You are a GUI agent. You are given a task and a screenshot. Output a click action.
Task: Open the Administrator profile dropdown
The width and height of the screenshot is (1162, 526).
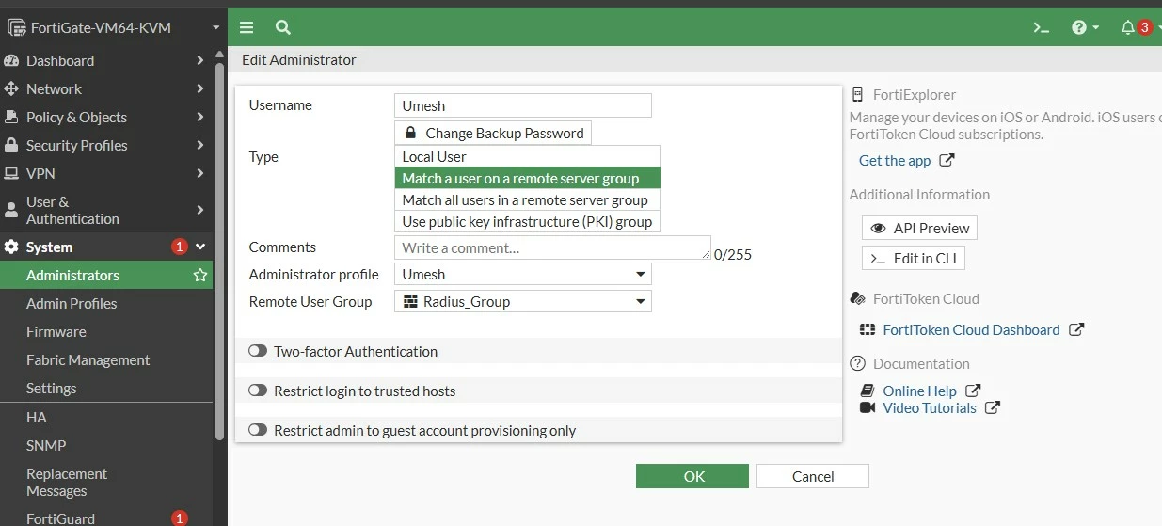pyautogui.click(x=523, y=274)
